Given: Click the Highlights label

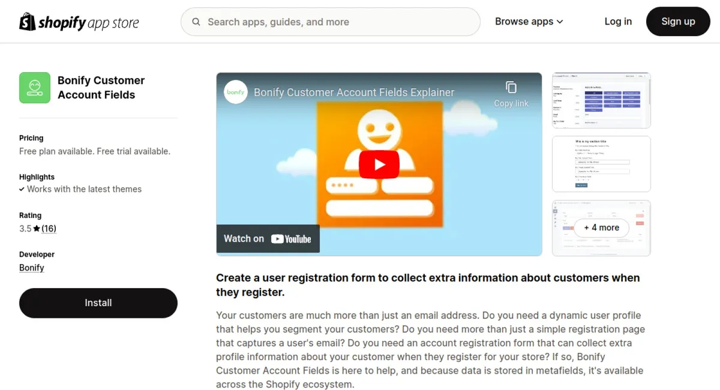Looking at the screenshot, I should pyautogui.click(x=37, y=177).
